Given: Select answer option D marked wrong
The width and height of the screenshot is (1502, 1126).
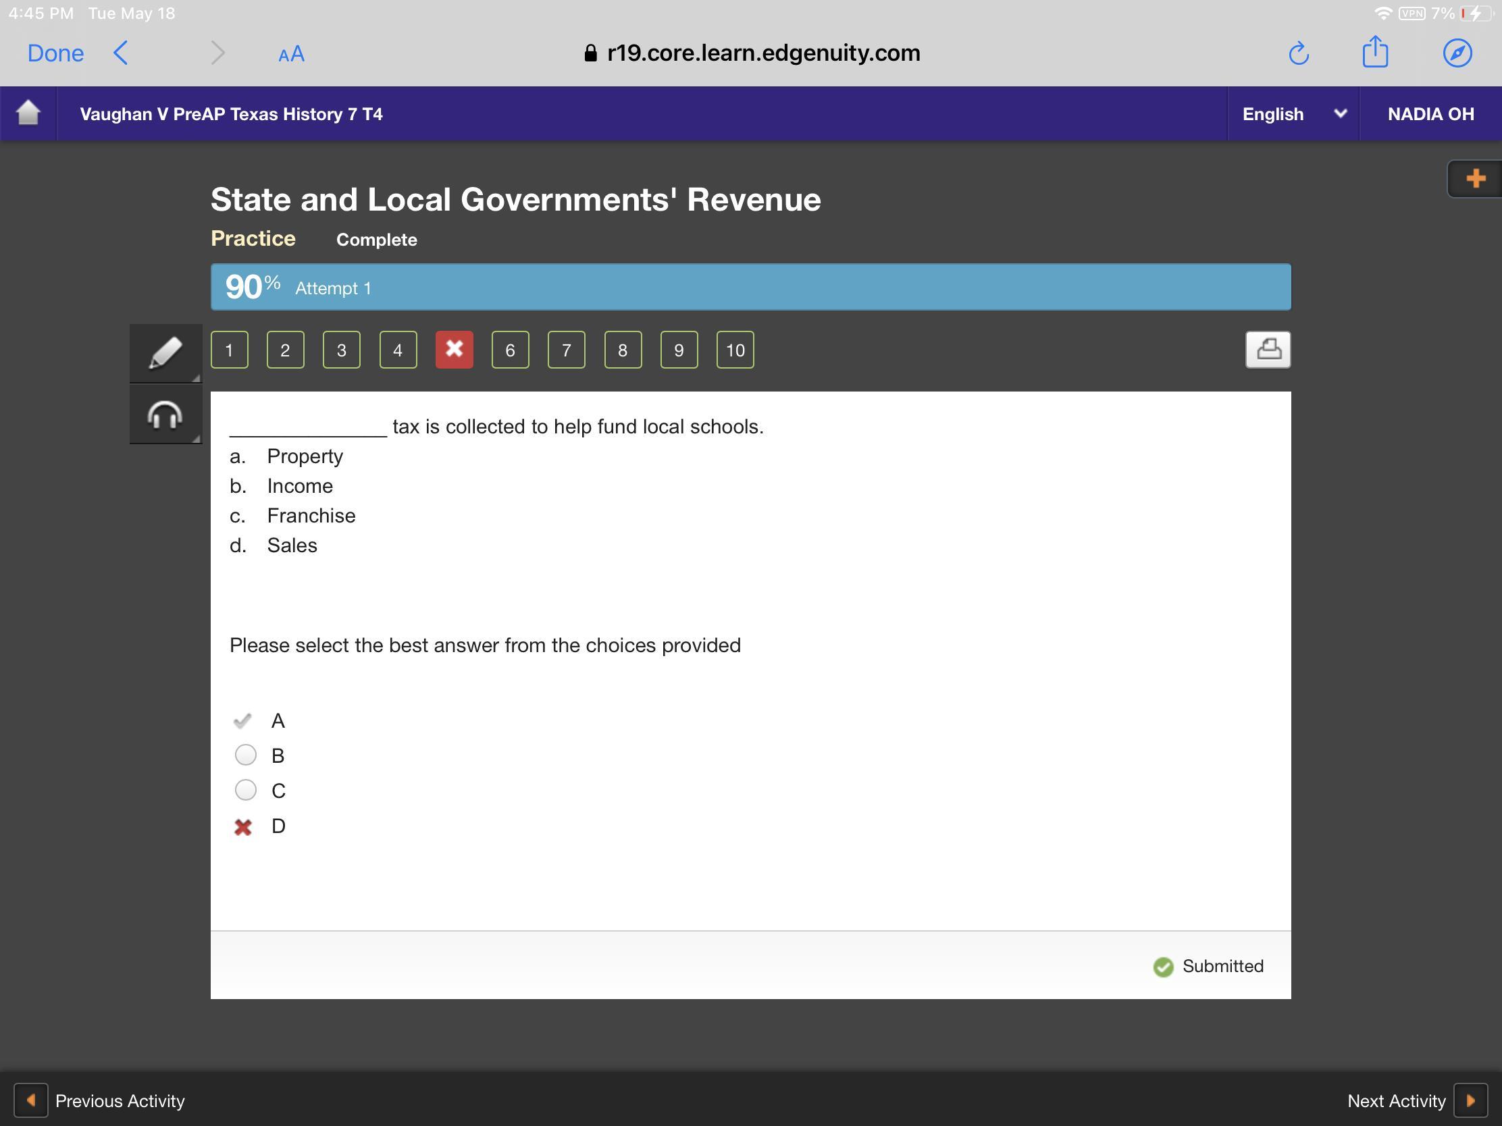Looking at the screenshot, I should click(x=243, y=827).
